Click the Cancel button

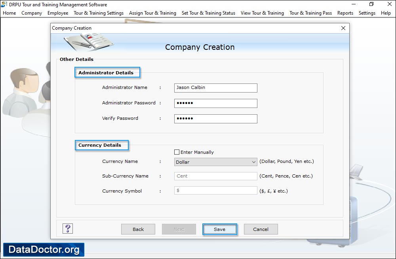click(x=261, y=229)
